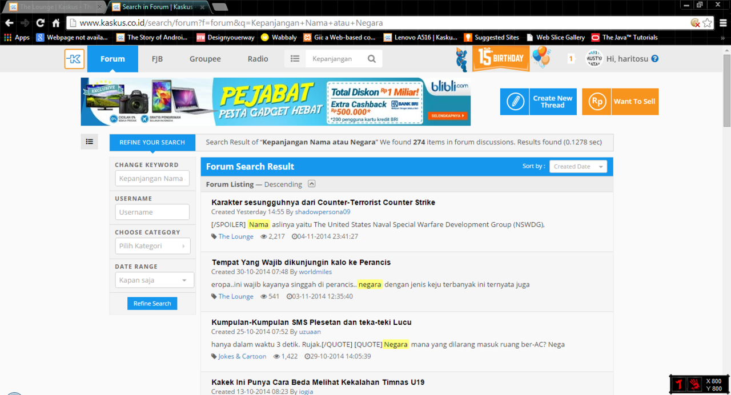Click the Chrome home icon
731x395 pixels.
(x=56, y=23)
